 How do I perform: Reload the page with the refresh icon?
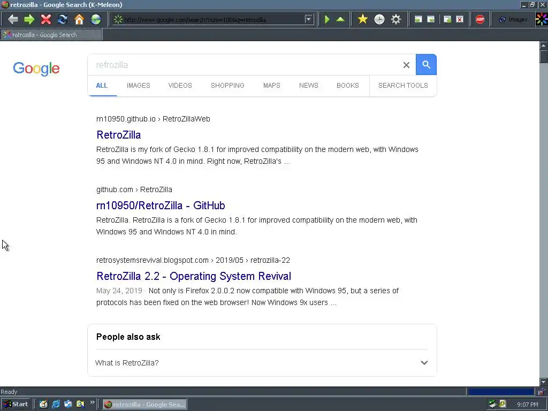pos(63,19)
